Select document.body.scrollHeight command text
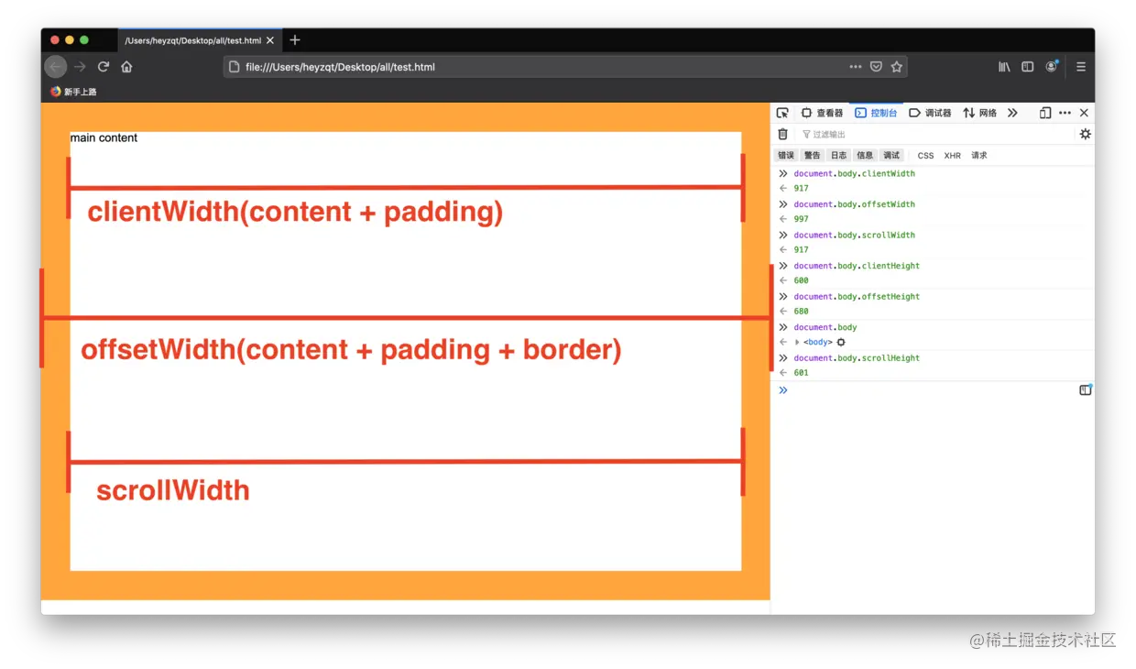The image size is (1136, 669). pyautogui.click(x=857, y=358)
